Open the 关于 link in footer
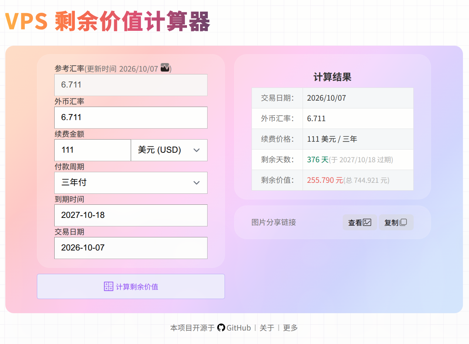 (x=267, y=328)
